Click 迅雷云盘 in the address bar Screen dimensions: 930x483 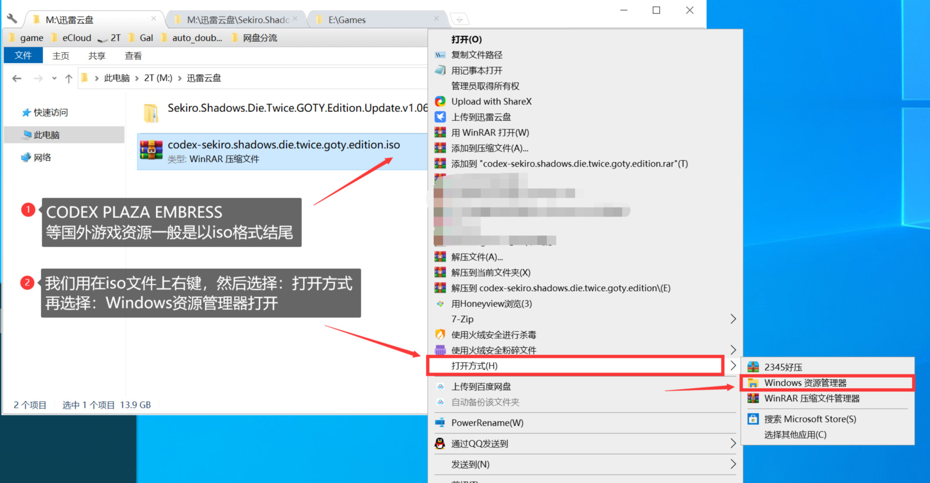(204, 78)
